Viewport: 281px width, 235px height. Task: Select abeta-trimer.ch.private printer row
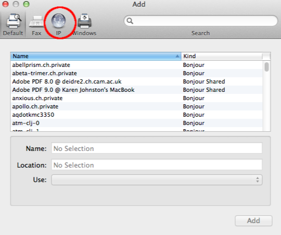(136, 73)
